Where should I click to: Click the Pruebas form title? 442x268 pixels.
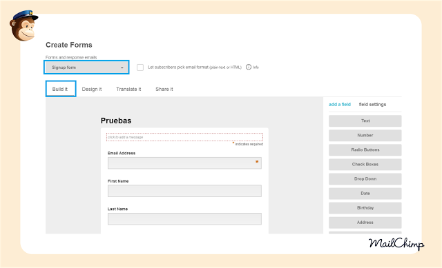coord(116,121)
